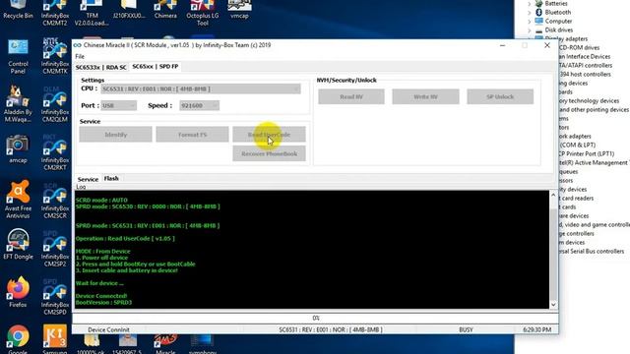
Task: Open the Control Panel desktop icon
Action: coord(18,57)
